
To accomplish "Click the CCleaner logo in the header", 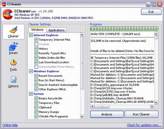I will pyautogui.click(x=8, y=14).
